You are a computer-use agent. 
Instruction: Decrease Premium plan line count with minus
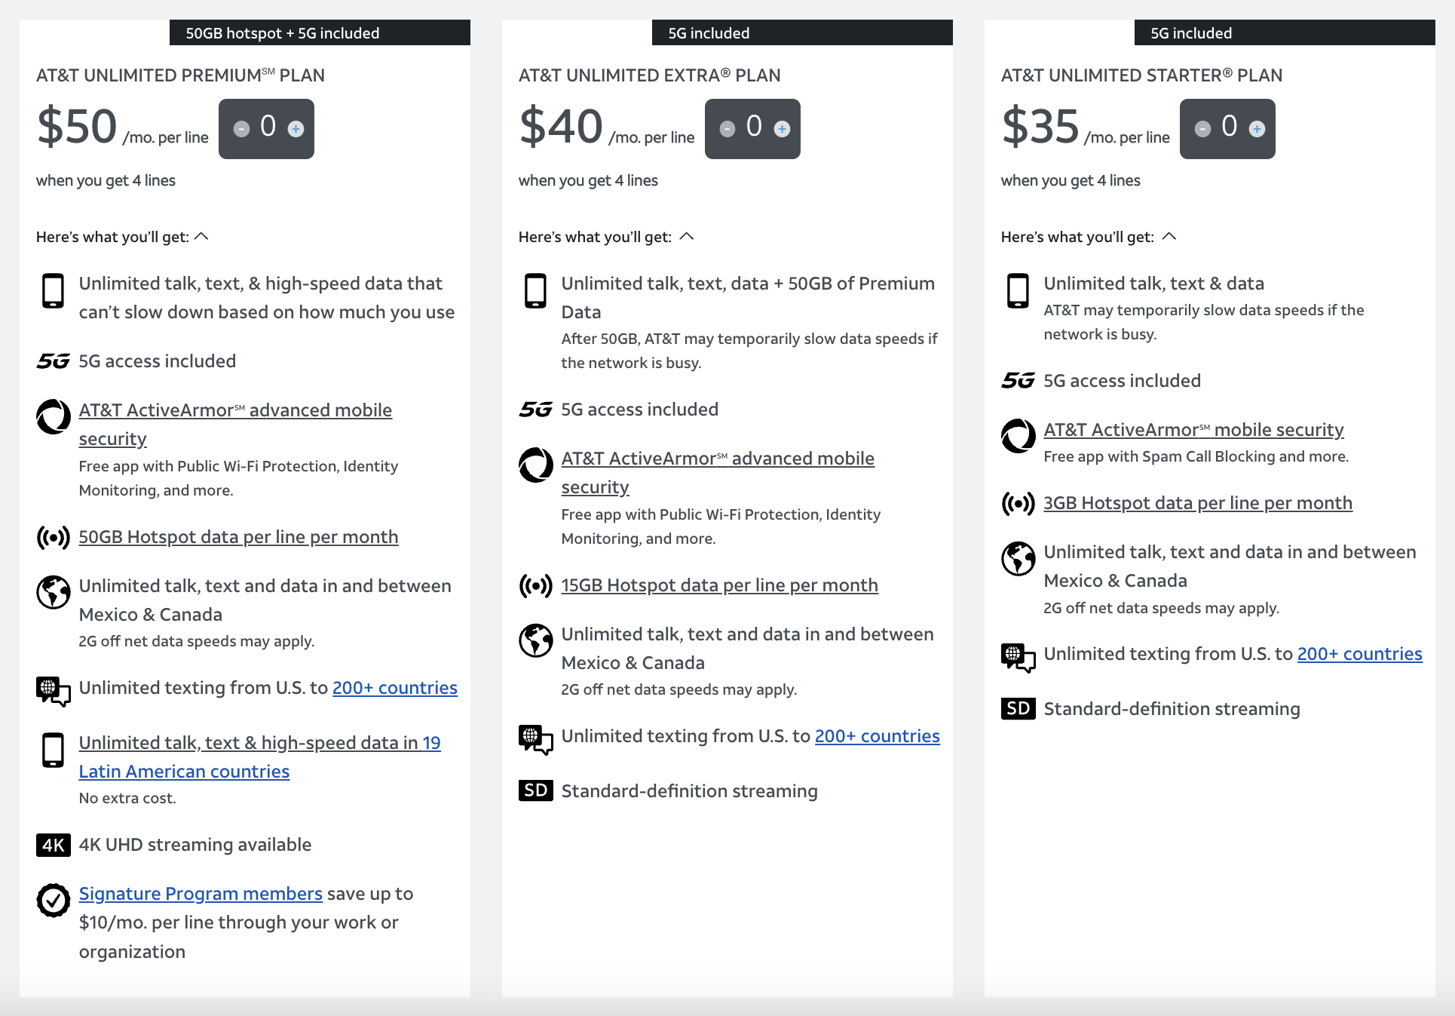241,129
